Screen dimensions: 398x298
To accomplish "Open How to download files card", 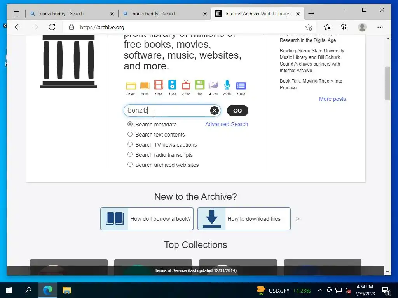I will 244,219.
